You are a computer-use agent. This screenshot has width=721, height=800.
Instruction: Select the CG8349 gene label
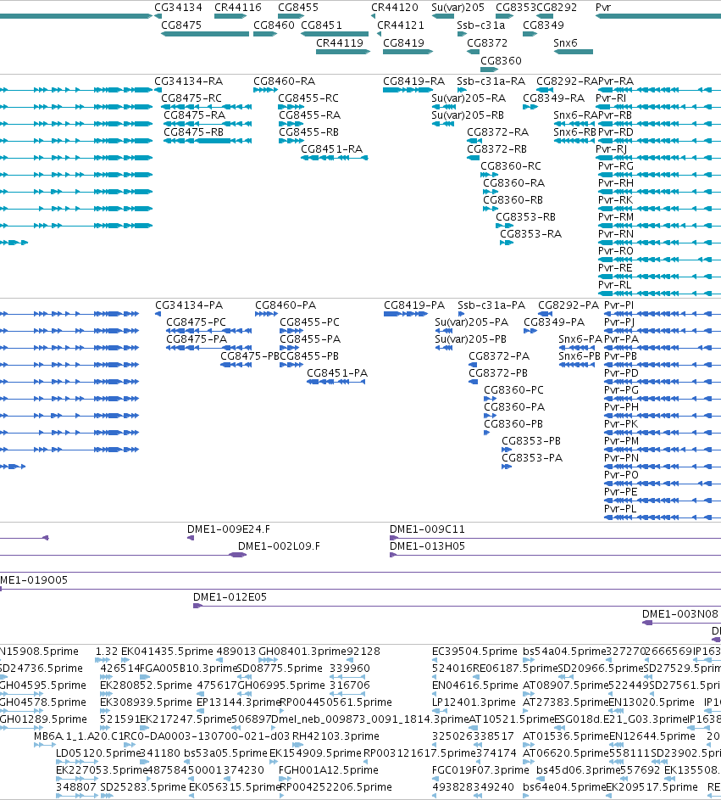544,25
